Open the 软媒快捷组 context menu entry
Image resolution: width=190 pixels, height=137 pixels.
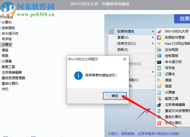(x=132, y=31)
